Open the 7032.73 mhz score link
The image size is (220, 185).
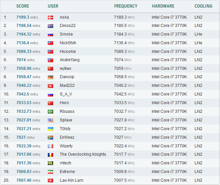click(28, 111)
